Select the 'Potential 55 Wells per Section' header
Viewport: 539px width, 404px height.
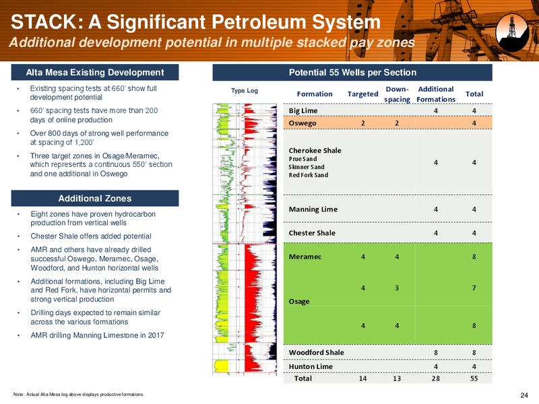pos(352,73)
